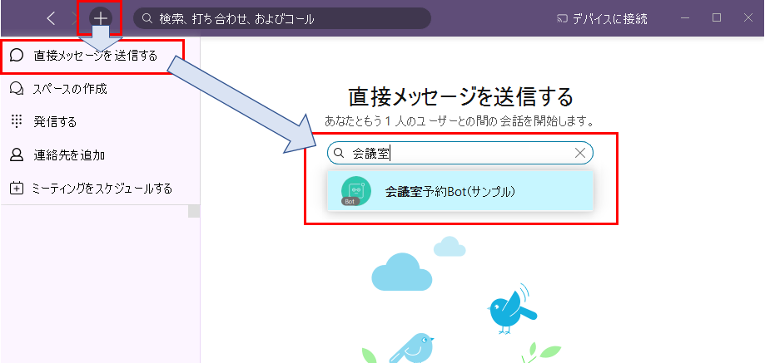Connect to a device

602,19
